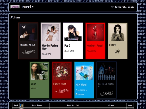
Task: Click the Album column header
Action: pyautogui.click(x=111, y=105)
